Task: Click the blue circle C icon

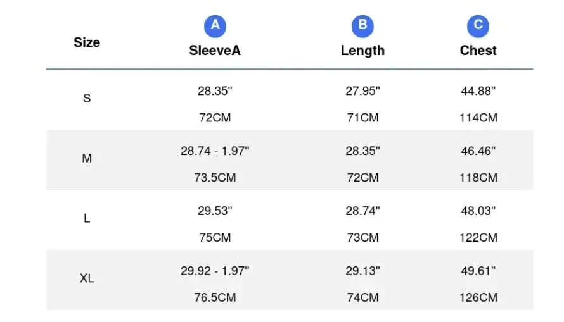Action: [478, 26]
